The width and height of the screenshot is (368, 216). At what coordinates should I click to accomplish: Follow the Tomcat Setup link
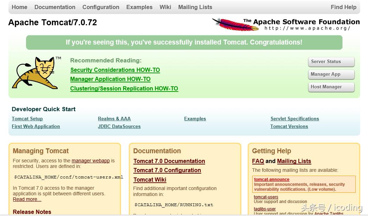click(x=27, y=119)
